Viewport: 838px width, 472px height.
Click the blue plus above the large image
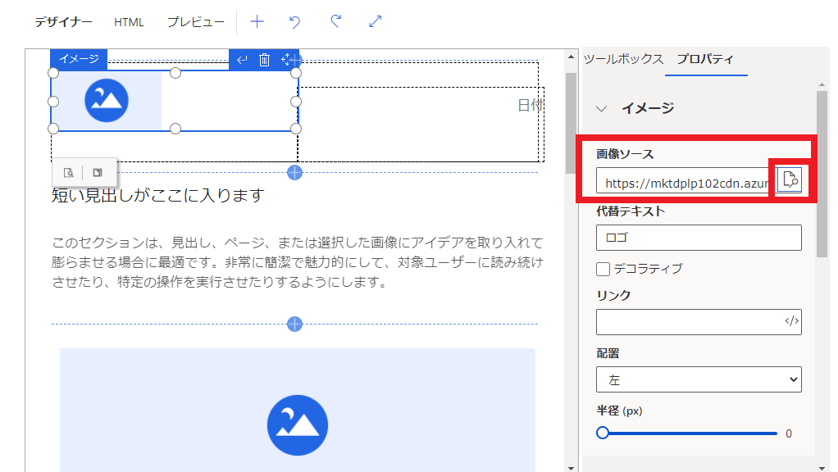click(x=295, y=324)
